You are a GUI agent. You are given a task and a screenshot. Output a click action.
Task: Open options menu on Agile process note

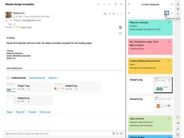pyautogui.click(x=169, y=118)
